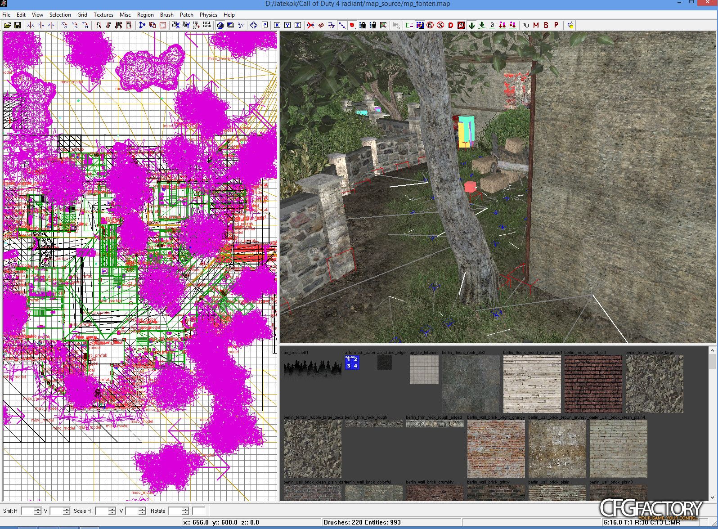Click the TEX FLIP Y toolbar icon
718x529 pixels.
186,25
